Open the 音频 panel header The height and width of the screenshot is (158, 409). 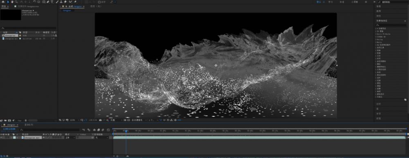378,11
